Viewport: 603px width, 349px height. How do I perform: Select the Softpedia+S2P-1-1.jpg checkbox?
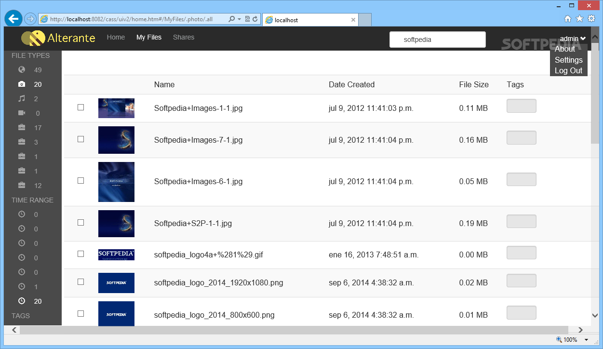[81, 222]
